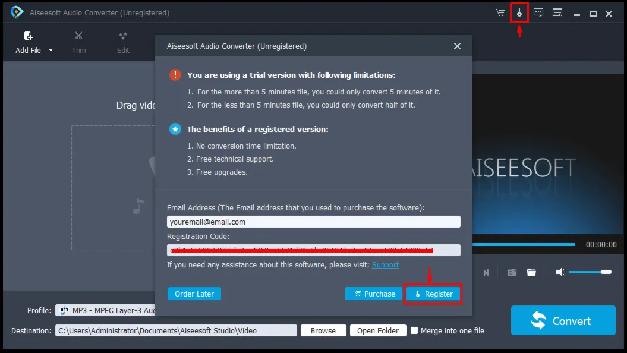Maximize the Aiseesoft window
Image resolution: width=627 pixels, height=353 pixels.
(x=593, y=14)
